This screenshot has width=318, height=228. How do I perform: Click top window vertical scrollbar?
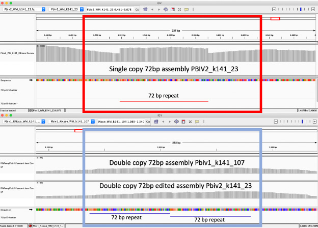click(317, 90)
